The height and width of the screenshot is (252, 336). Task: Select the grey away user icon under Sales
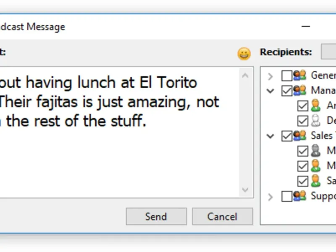coord(315,151)
